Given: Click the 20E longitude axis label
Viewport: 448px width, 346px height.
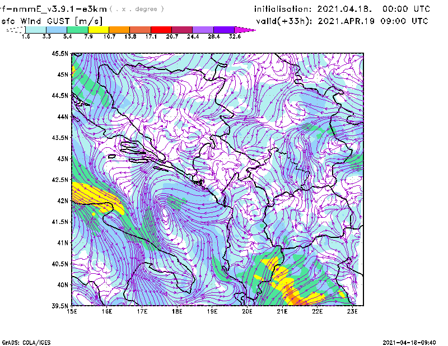Looking at the screenshot, I should [247, 311].
